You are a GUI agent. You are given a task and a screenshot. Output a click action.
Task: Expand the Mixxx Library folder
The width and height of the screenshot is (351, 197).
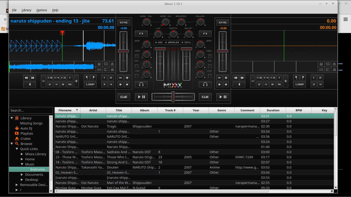22,154
